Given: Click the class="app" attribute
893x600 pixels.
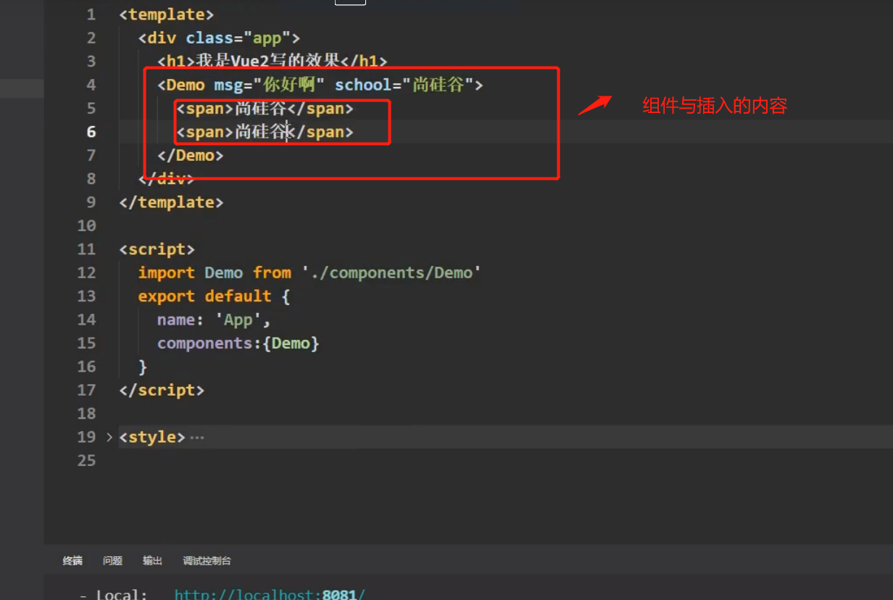Looking at the screenshot, I should 238,38.
